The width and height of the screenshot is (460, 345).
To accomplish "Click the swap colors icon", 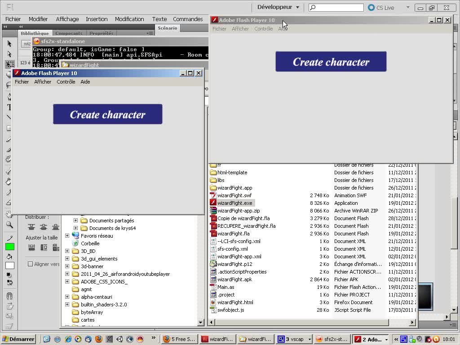I will (x=9, y=283).
